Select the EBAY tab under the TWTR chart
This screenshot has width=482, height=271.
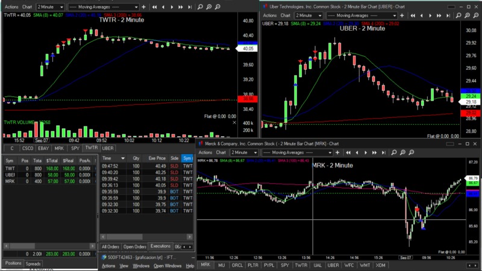(x=43, y=148)
